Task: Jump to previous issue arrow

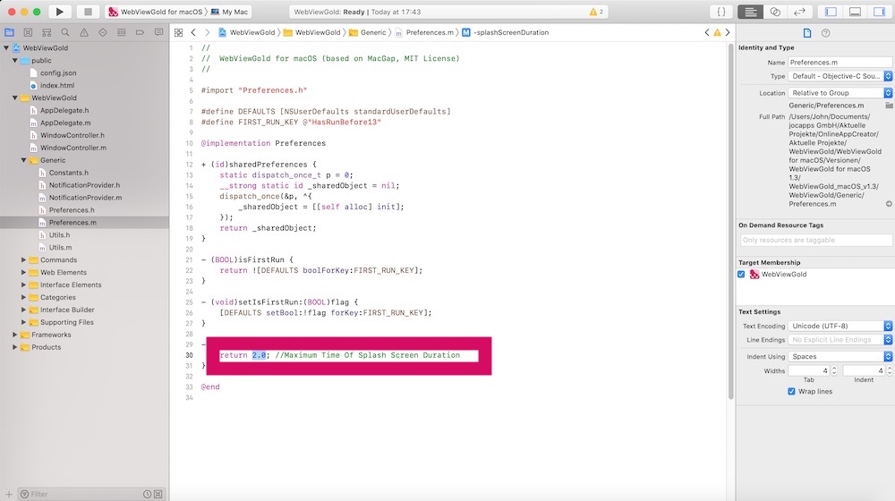Action: point(707,32)
